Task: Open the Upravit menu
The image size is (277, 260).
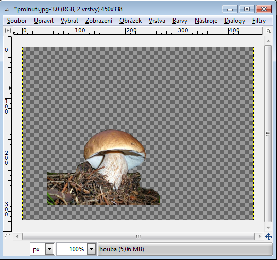Action: pos(44,21)
